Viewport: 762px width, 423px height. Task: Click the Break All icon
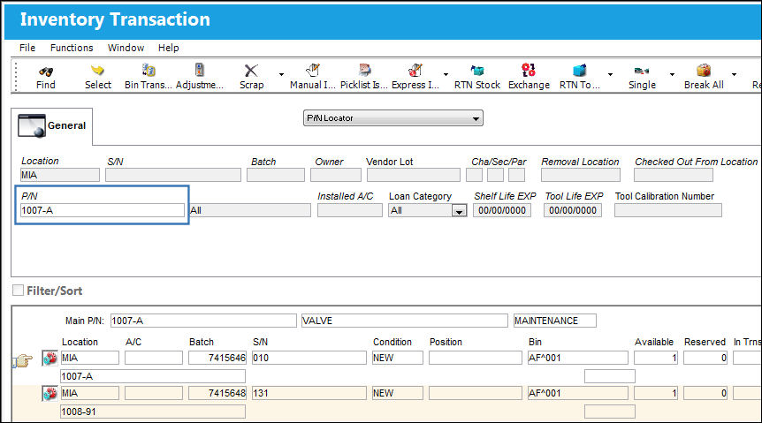coord(704,71)
